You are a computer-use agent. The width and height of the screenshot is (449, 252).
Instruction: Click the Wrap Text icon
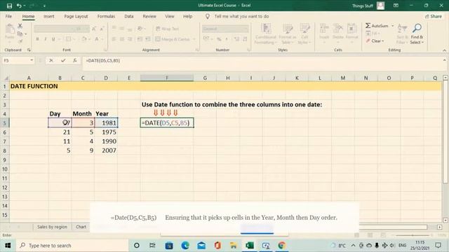(x=158, y=29)
